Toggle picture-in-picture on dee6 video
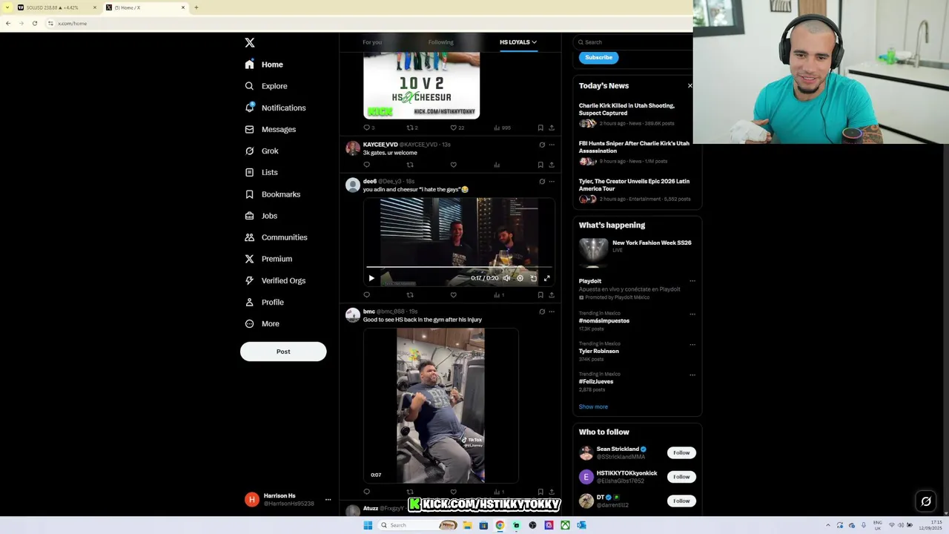 [x=533, y=278]
